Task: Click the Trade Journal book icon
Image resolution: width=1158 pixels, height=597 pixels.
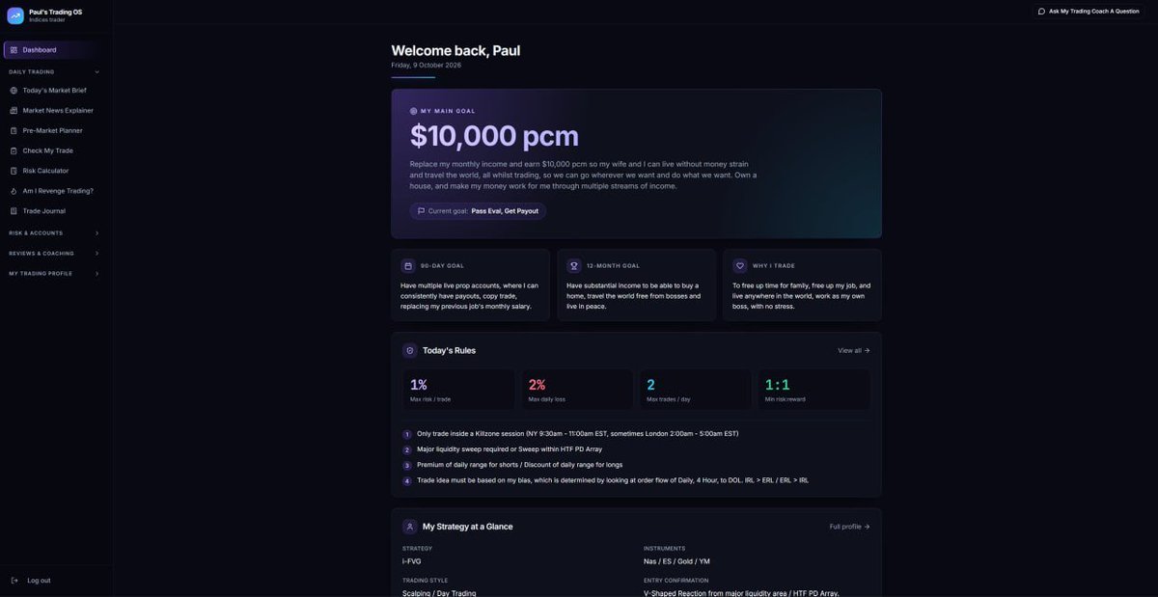Action: click(x=14, y=211)
